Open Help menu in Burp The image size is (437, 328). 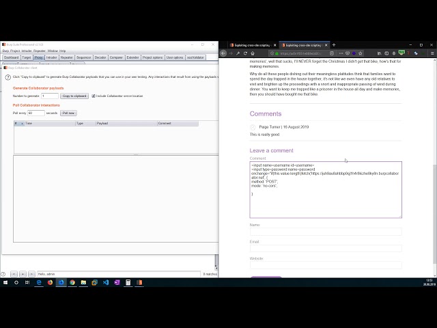[62, 51]
